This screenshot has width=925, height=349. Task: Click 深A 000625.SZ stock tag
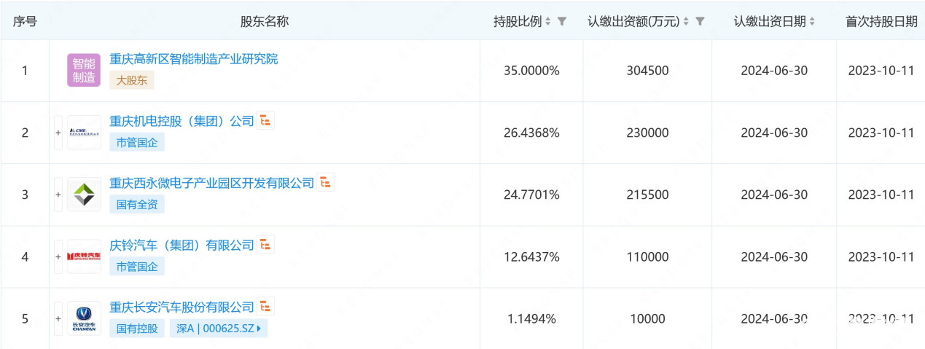[219, 329]
